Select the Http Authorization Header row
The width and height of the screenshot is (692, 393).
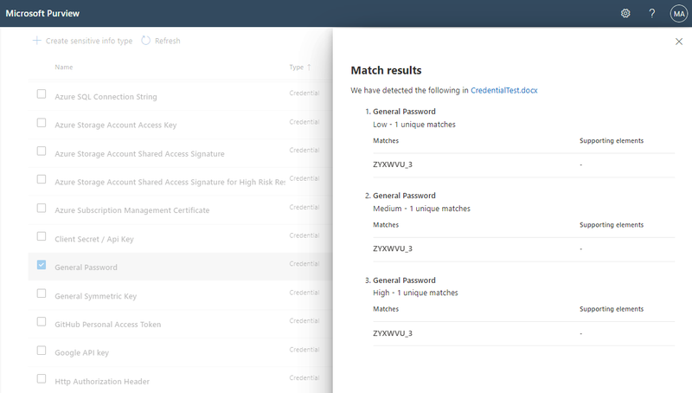[180, 381]
